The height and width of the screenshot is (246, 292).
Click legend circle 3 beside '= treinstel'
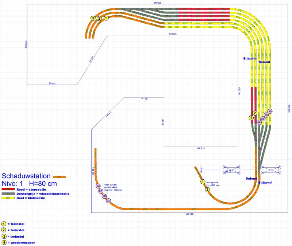coord(4,237)
